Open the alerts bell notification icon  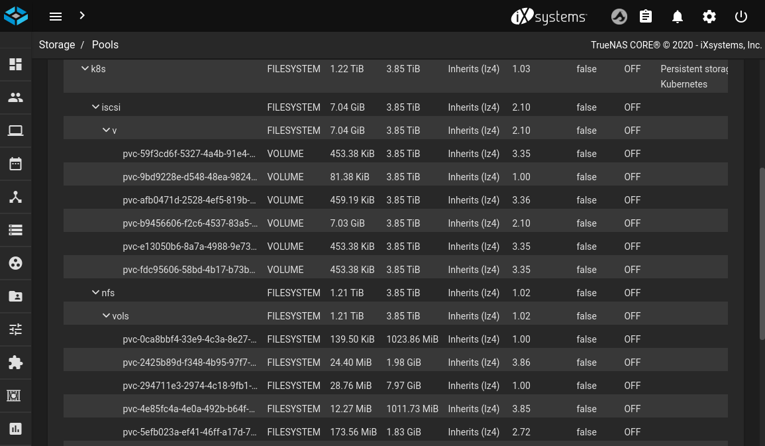pos(677,17)
